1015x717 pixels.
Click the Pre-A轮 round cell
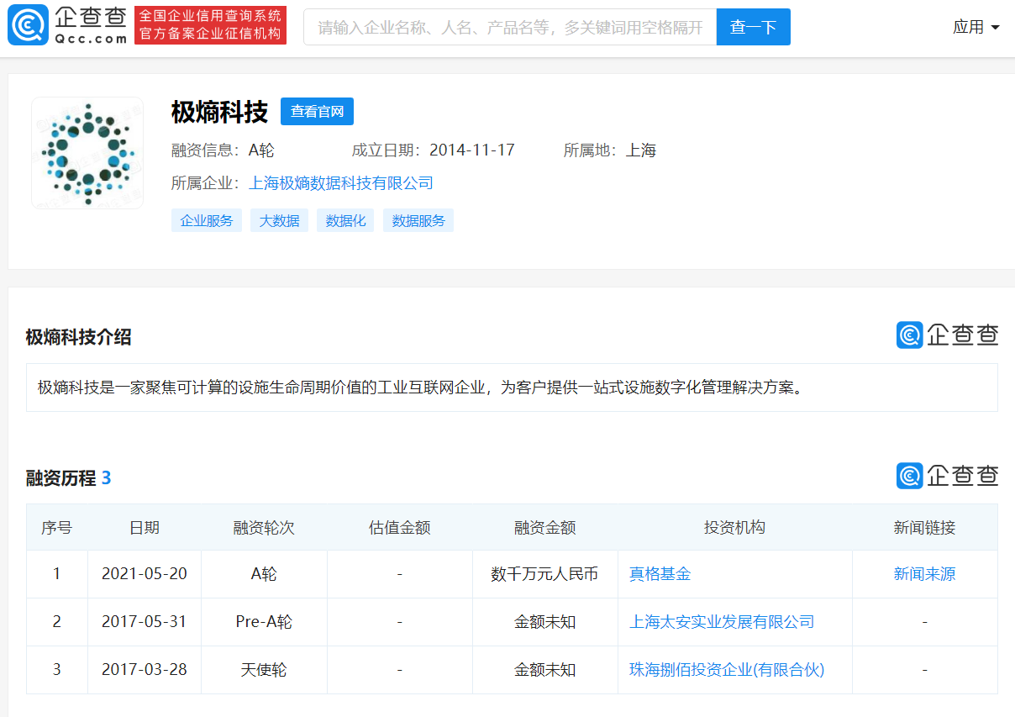coord(264,622)
